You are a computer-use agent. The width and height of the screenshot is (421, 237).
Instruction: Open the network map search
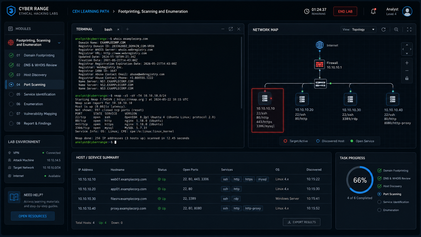(x=396, y=29)
